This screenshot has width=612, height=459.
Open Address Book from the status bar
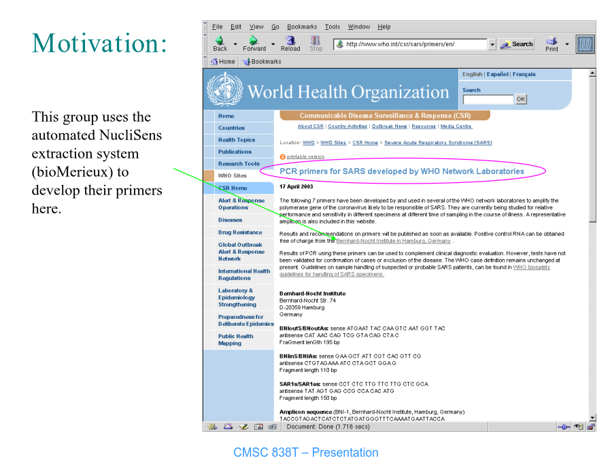pyautogui.click(x=258, y=426)
